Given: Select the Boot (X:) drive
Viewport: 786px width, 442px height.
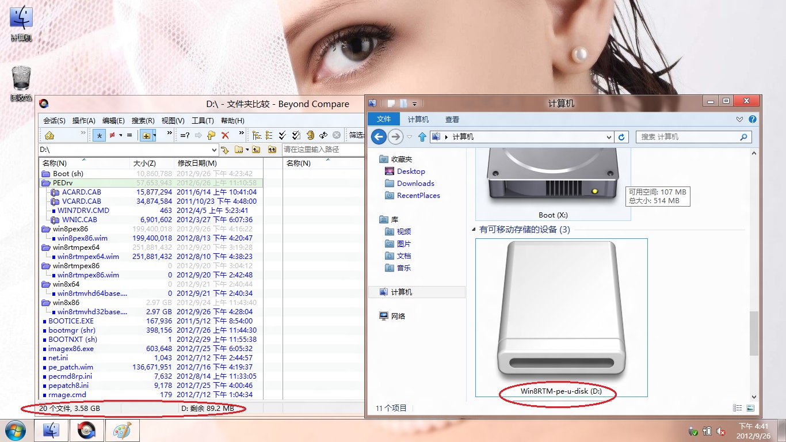Looking at the screenshot, I should tap(553, 184).
